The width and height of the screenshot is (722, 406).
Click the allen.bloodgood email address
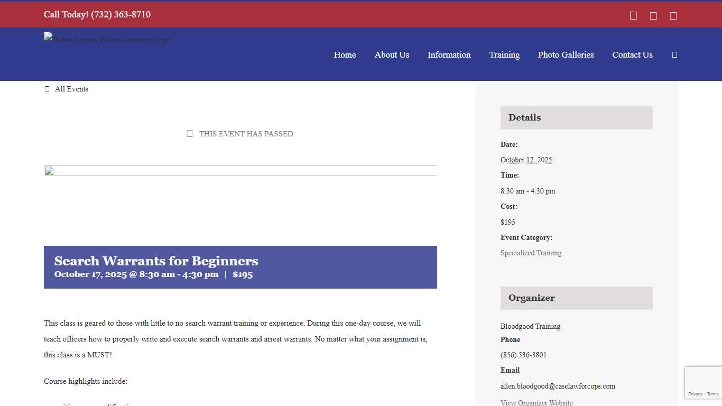click(558, 386)
